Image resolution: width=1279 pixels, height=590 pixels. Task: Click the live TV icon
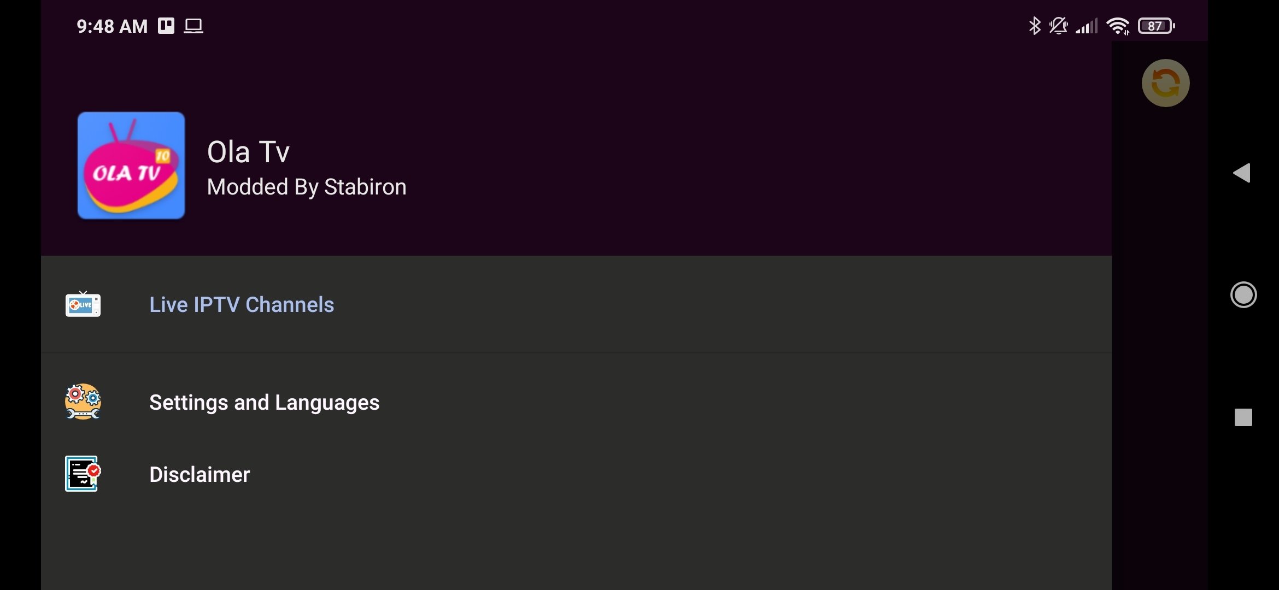(x=83, y=304)
